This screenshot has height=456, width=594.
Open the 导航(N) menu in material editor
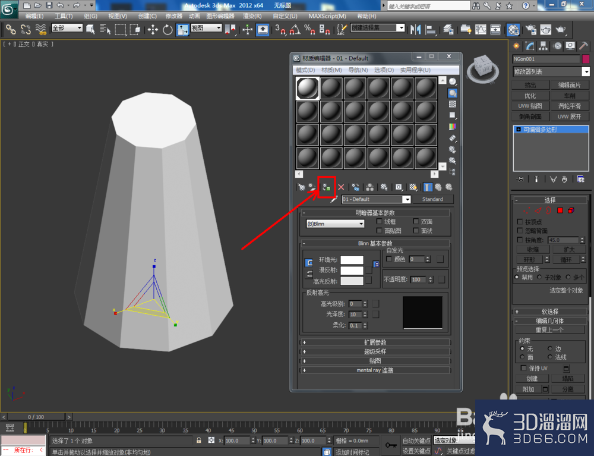click(358, 70)
